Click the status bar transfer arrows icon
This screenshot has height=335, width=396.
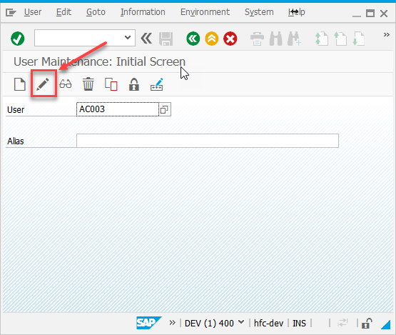pos(343,323)
